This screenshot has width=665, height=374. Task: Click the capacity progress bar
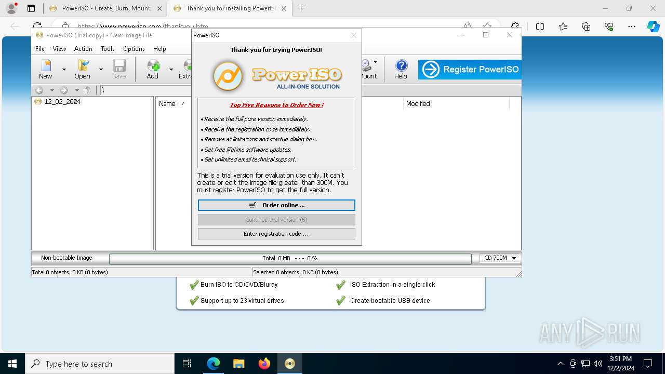[x=290, y=258]
